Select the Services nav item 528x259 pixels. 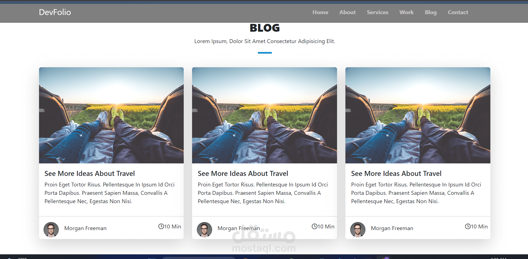pos(377,12)
